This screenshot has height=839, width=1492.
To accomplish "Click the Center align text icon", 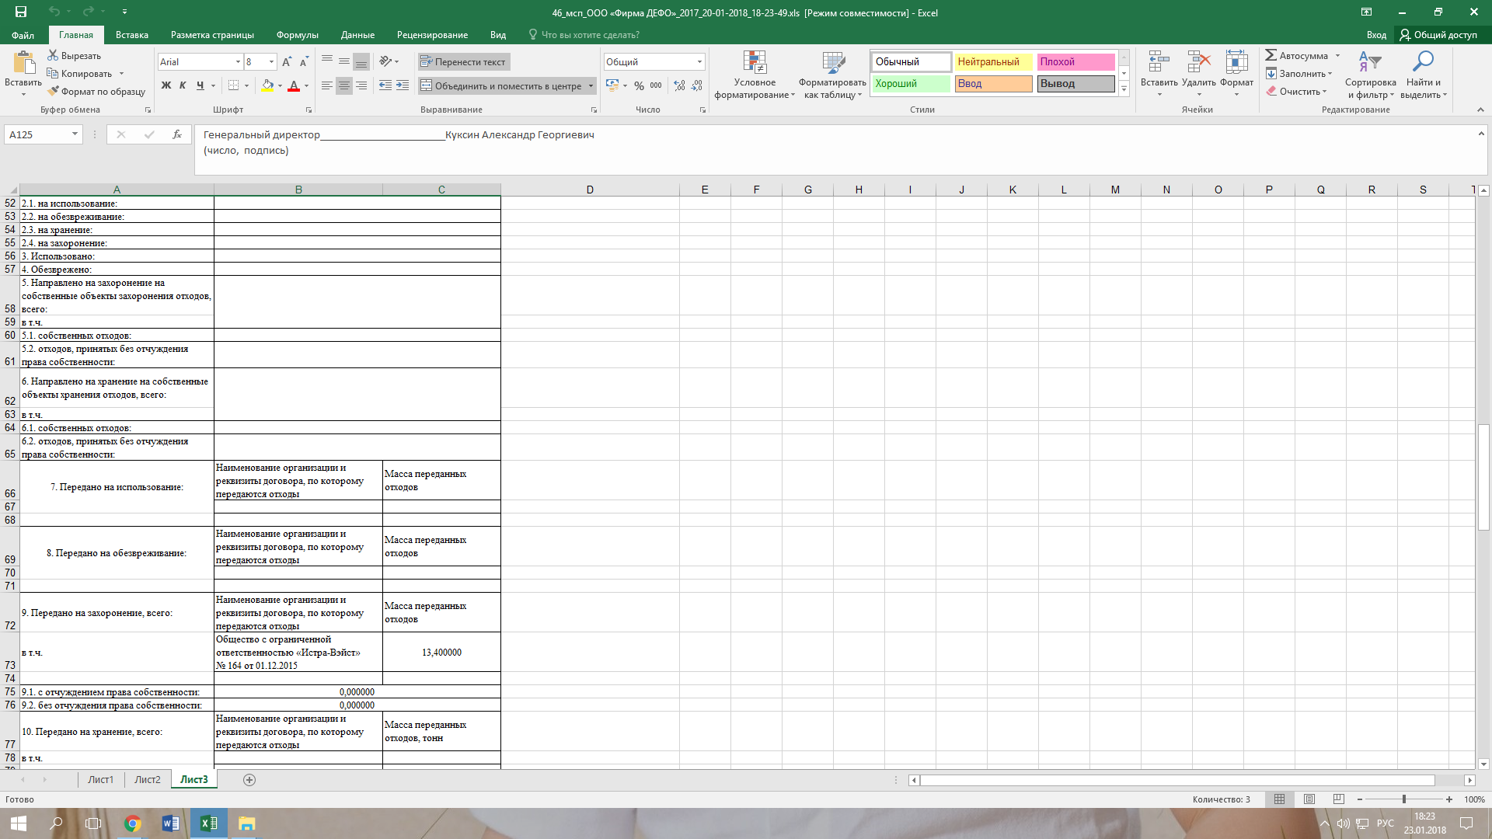I will [343, 85].
